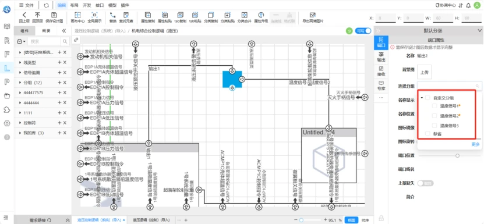Switch to the 模型 menu tab

pyautogui.click(x=112, y=5)
